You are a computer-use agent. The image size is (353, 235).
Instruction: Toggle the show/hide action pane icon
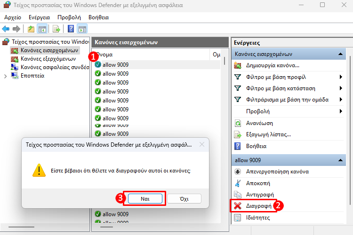[82, 29]
